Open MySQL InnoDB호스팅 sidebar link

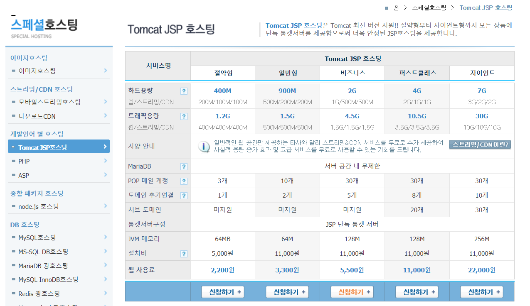[x=48, y=280]
